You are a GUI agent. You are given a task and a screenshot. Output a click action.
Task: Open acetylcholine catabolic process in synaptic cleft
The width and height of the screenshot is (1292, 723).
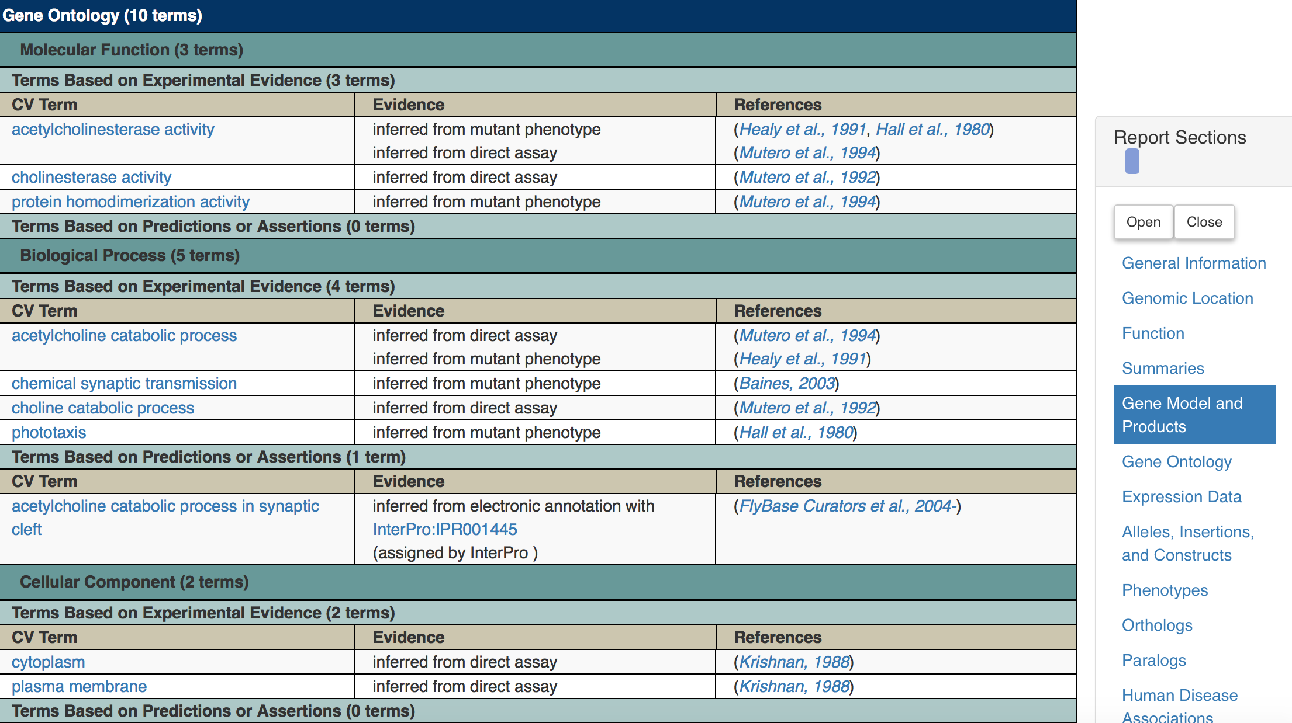click(165, 517)
